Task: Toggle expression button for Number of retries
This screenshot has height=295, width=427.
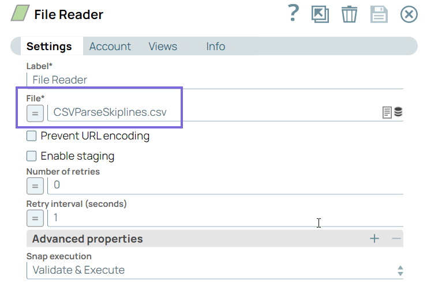Action: (x=35, y=186)
